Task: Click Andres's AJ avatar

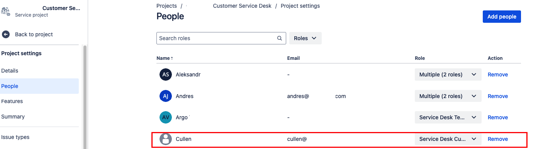Action: point(166,96)
